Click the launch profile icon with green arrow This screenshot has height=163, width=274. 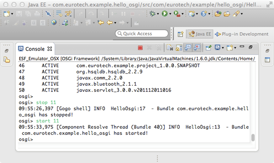(x=65, y=23)
